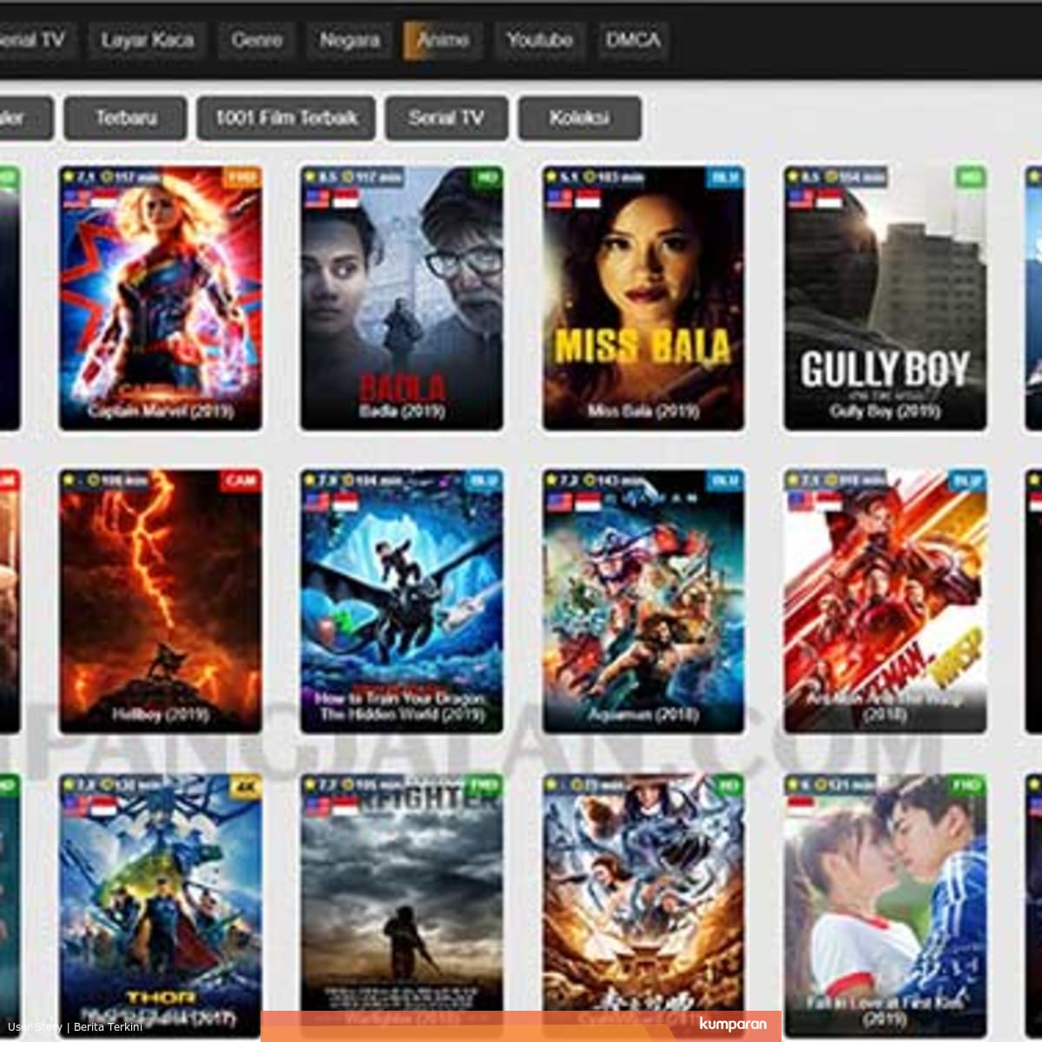Viewport: 1042px width, 1042px height.
Task: Open the Thor movie poster
Action: click(x=160, y=906)
